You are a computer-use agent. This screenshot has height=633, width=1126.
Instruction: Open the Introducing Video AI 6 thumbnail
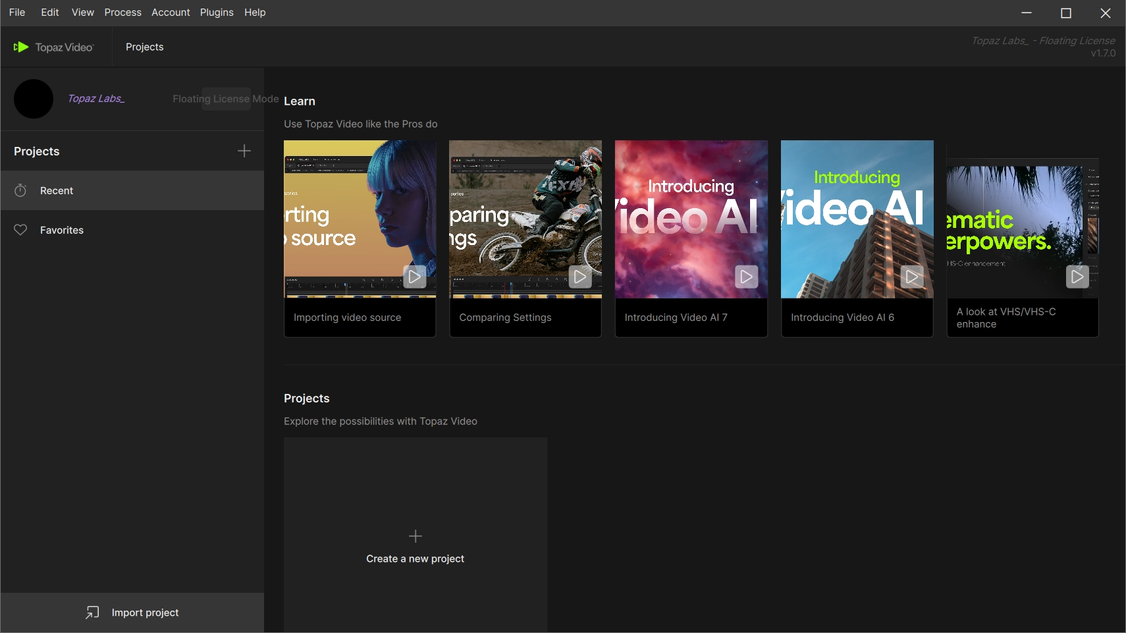click(x=857, y=219)
